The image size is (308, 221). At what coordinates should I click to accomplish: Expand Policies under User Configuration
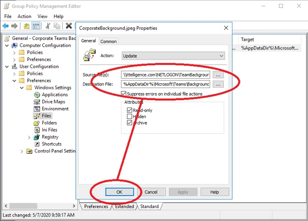point(14,74)
